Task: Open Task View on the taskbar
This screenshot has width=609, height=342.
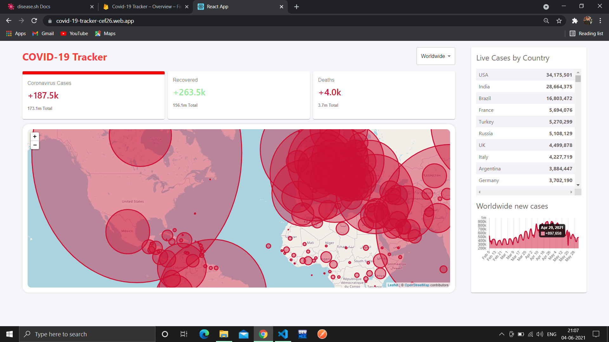Action: [184, 334]
